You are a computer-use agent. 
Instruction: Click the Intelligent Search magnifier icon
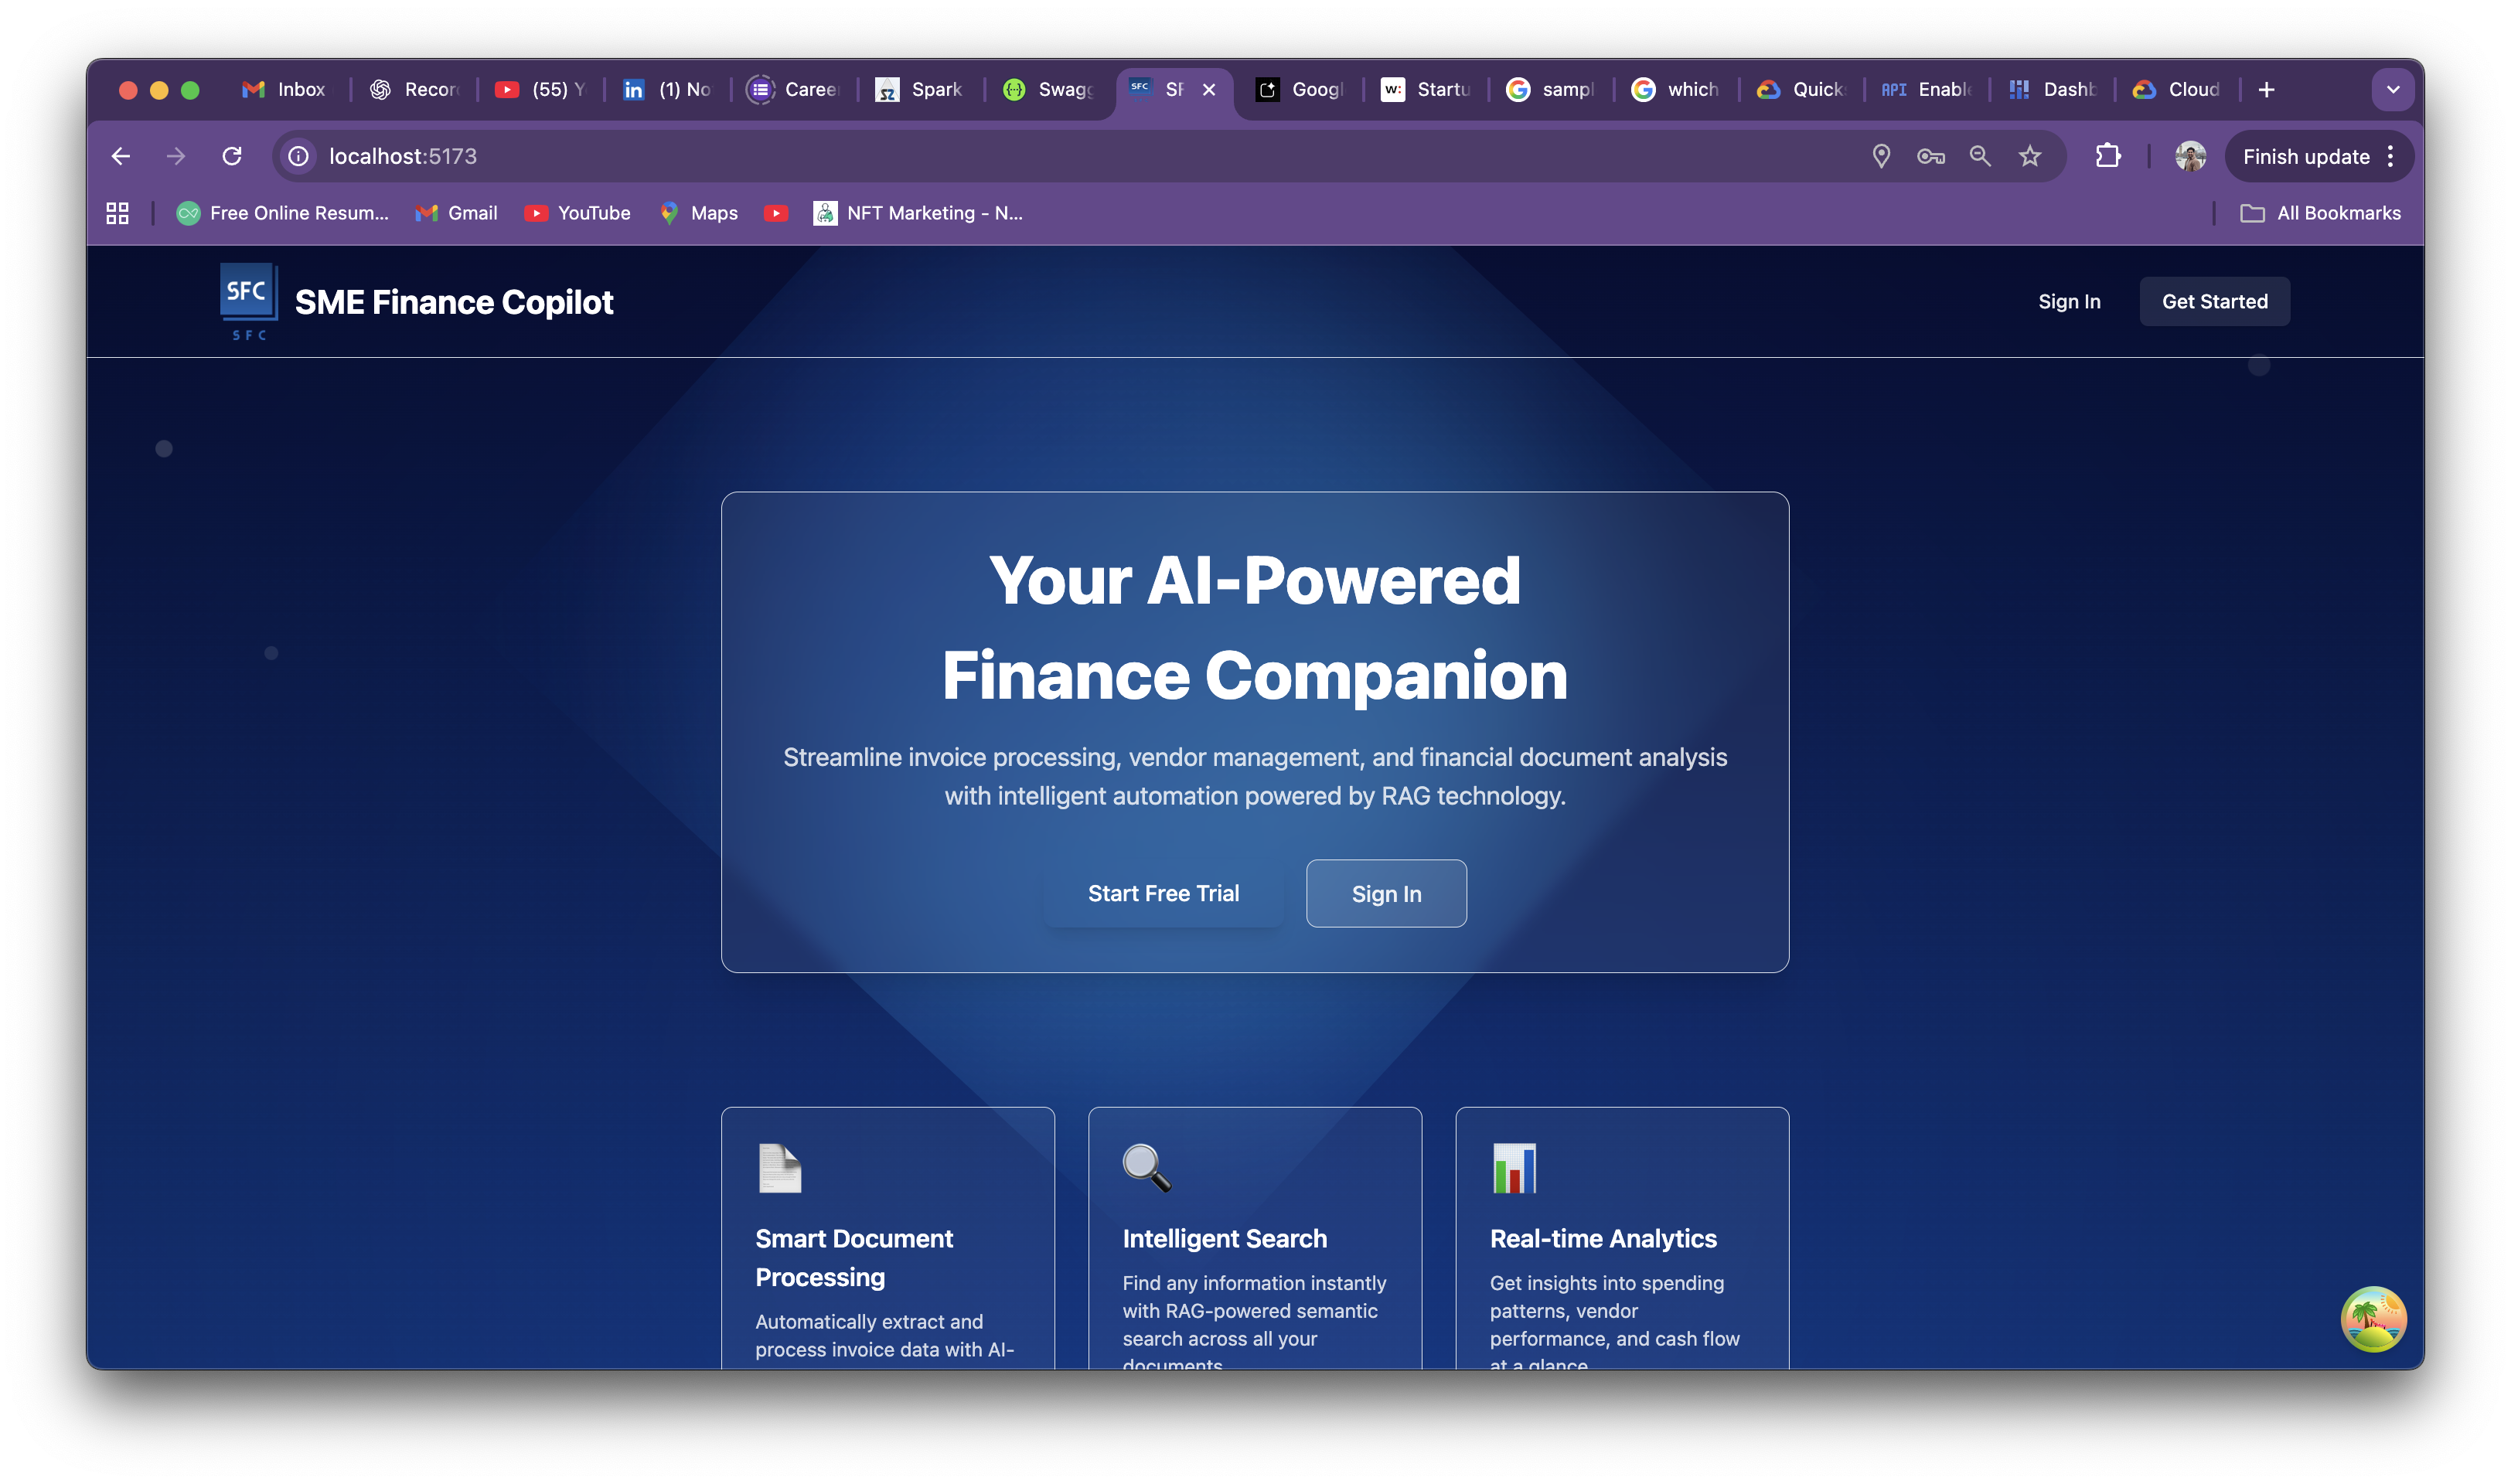(x=1146, y=1168)
